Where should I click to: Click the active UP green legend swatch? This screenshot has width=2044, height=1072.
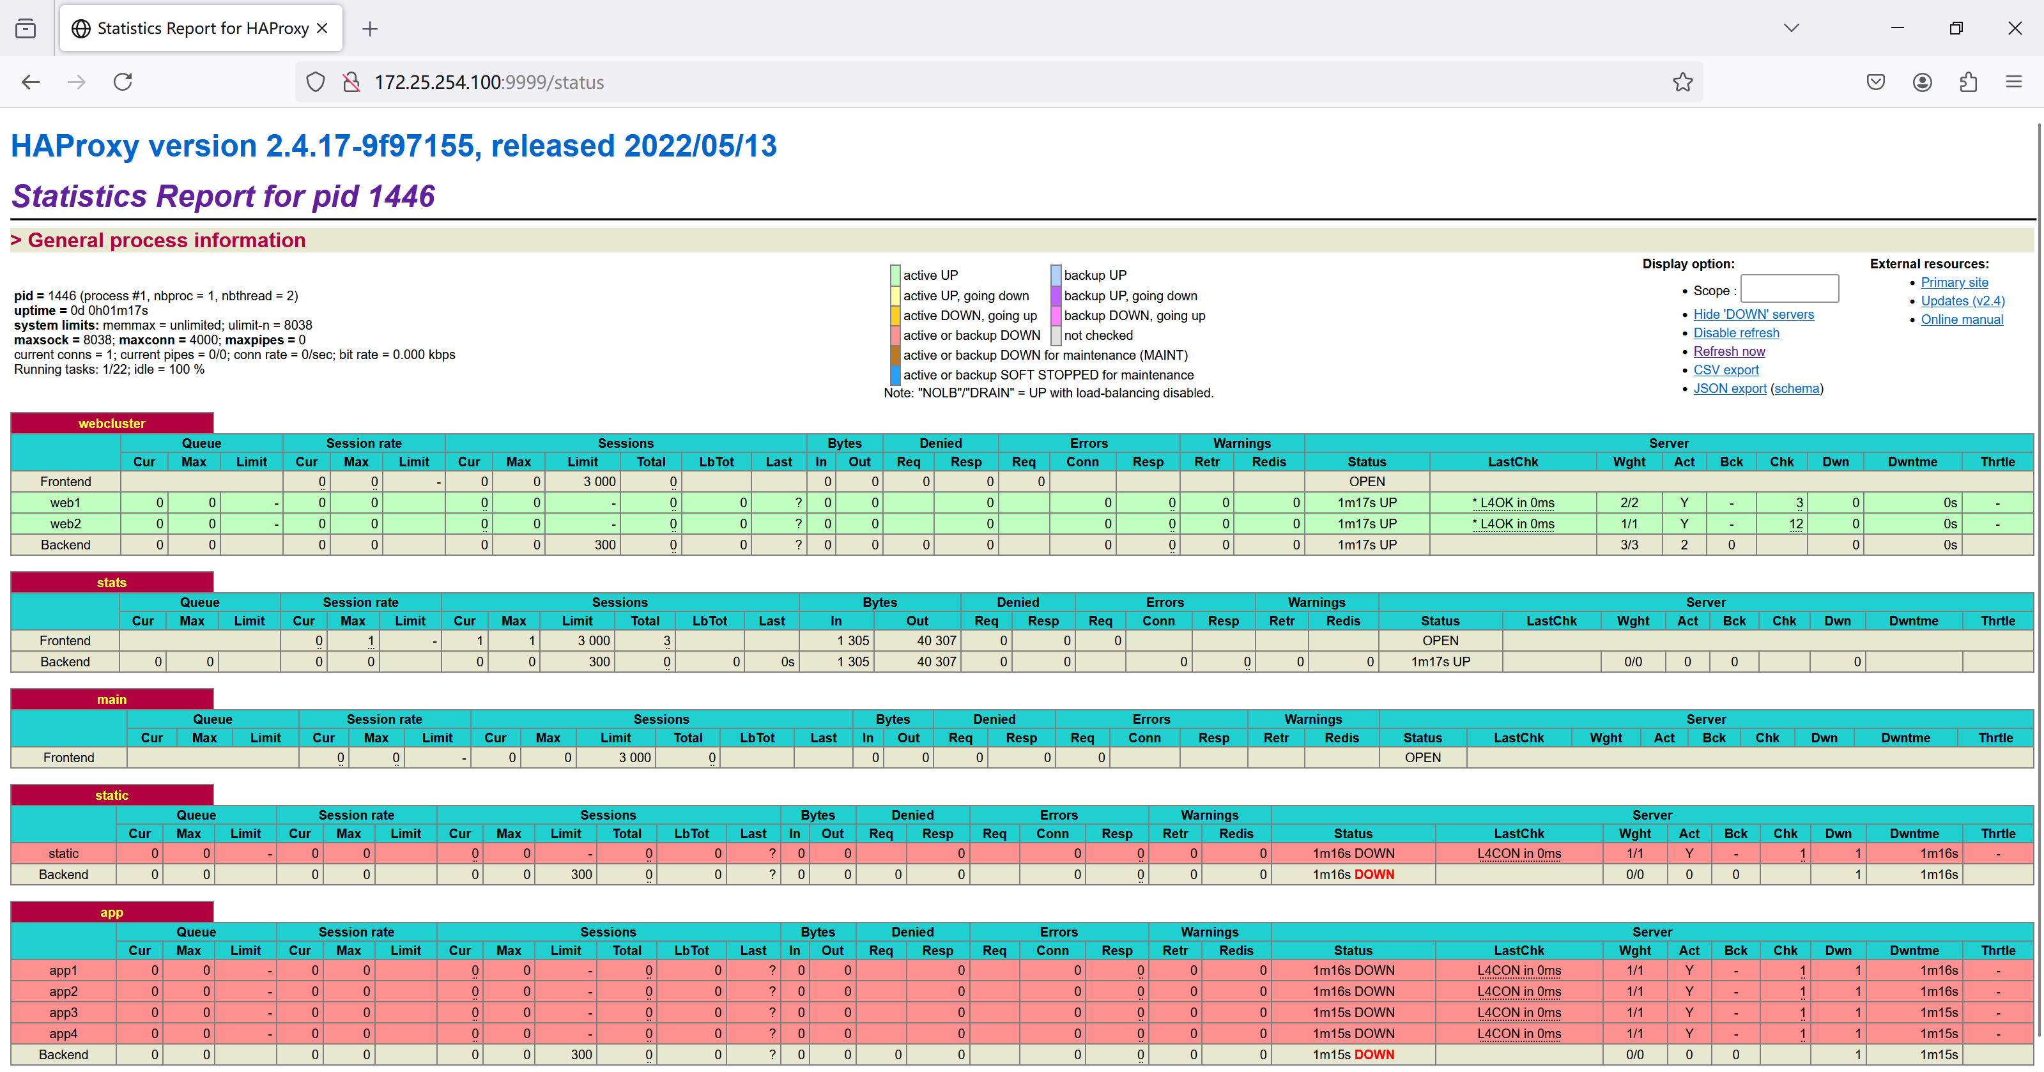[x=895, y=275]
